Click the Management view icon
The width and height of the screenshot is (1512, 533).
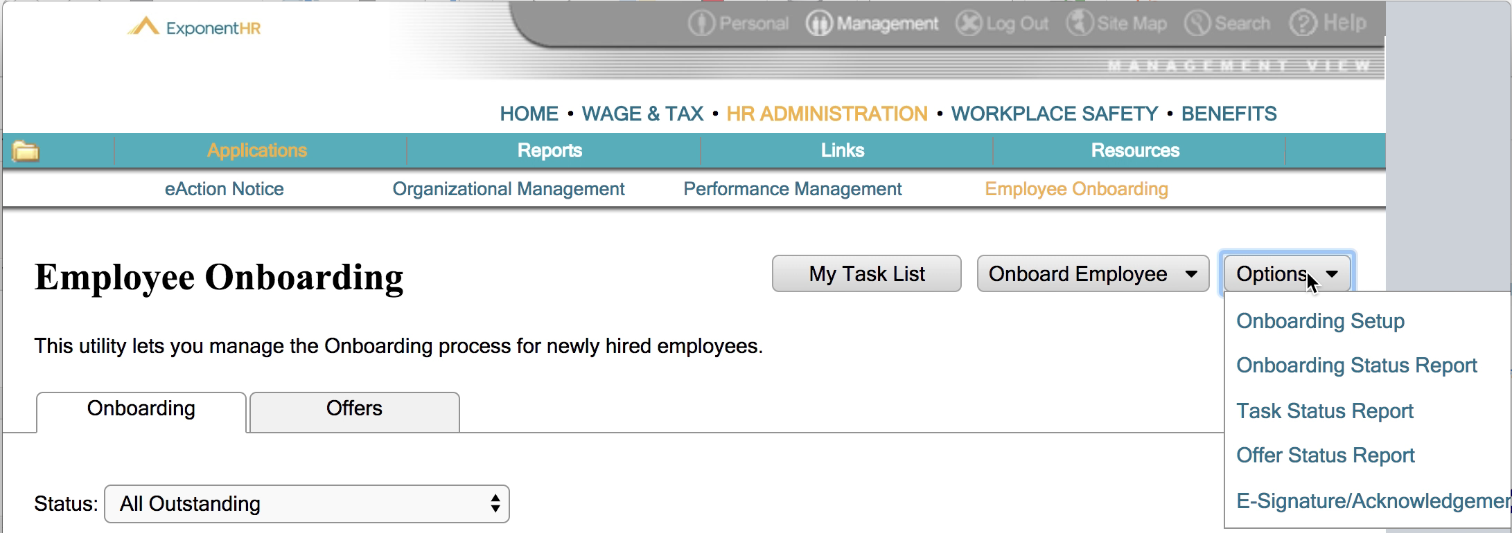point(818,24)
